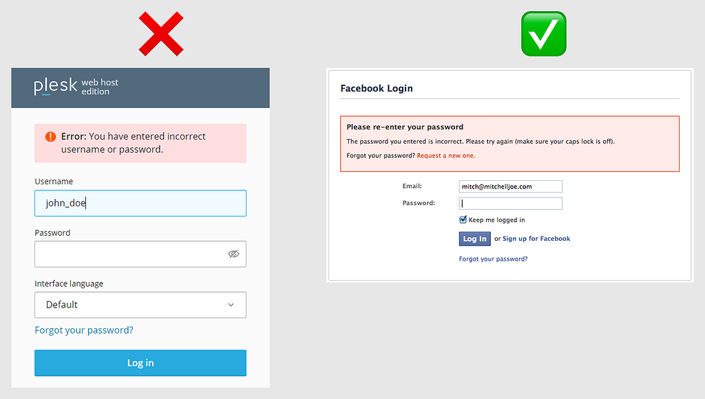Open the Interface language dropdown
The image size is (705, 399).
click(140, 305)
